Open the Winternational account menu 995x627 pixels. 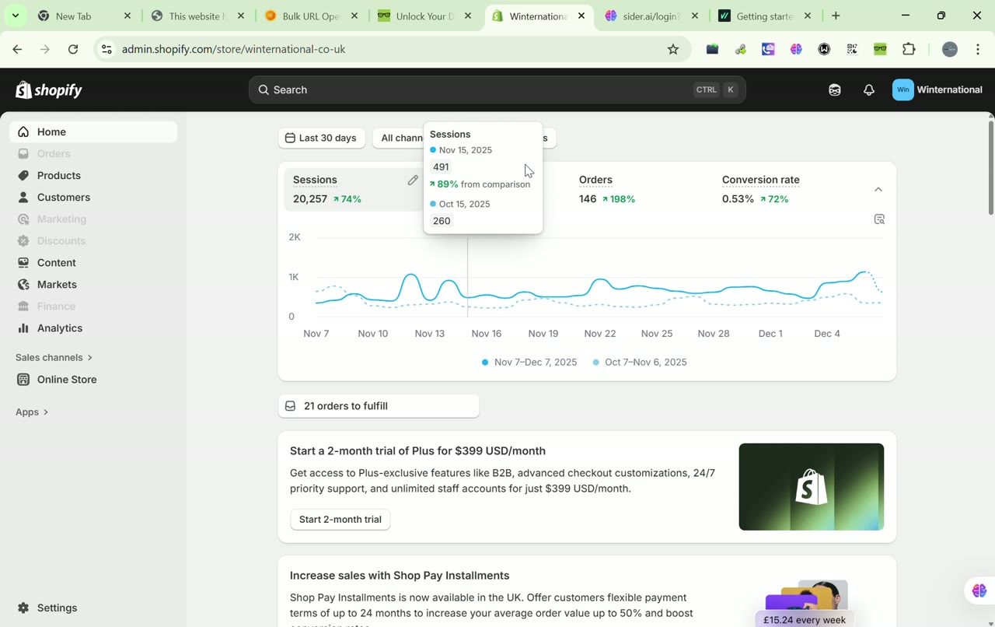[938, 90]
